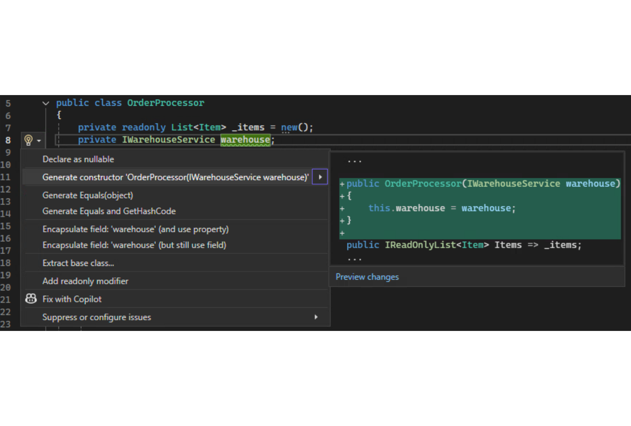Collapse the OrderProcessor class fold chevron
631x426 pixels.
[x=46, y=103]
